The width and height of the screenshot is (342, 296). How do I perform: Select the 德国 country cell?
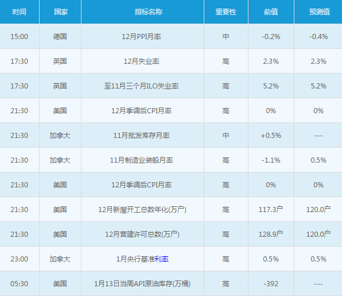click(x=60, y=36)
